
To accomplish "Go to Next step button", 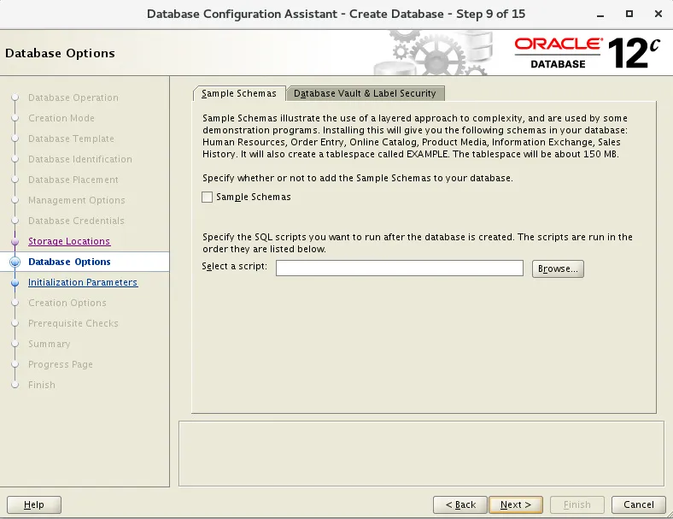I will coord(516,504).
